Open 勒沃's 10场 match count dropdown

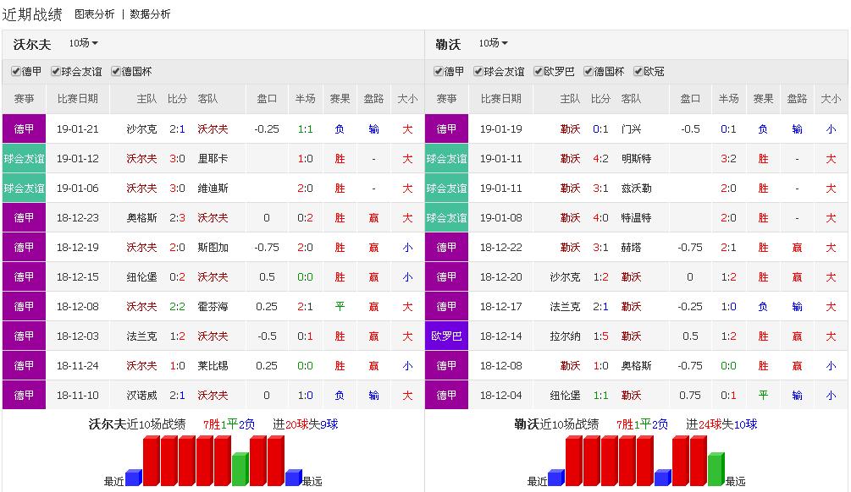click(493, 43)
